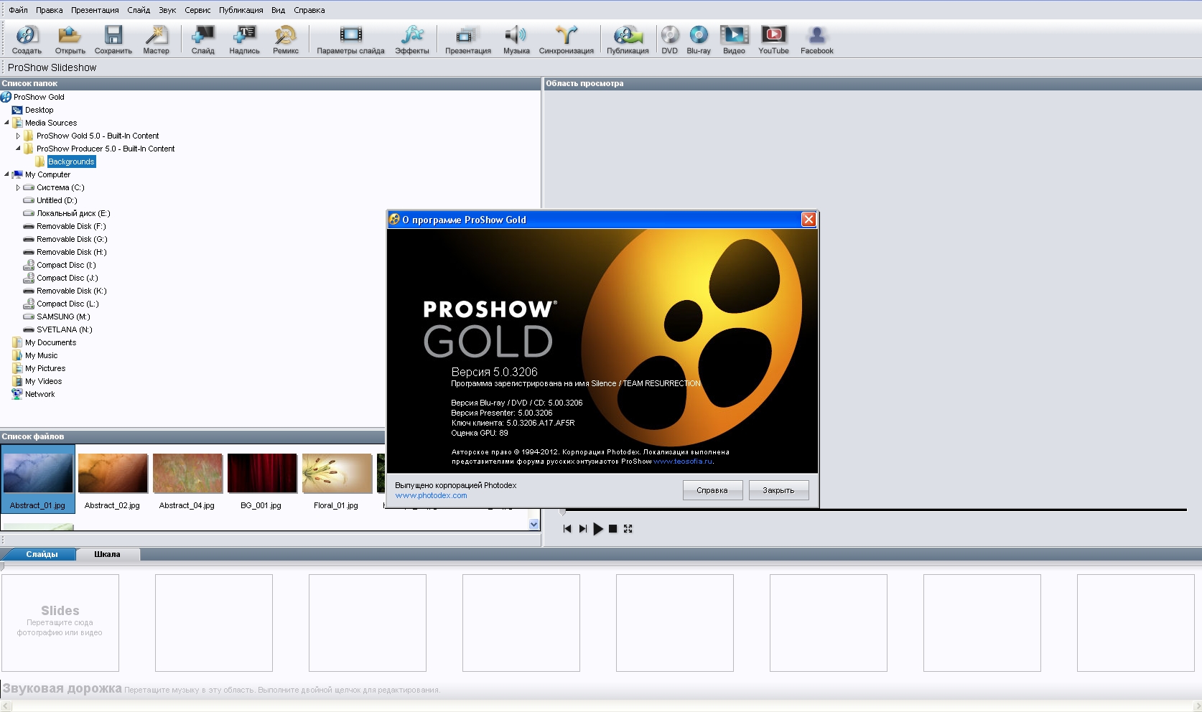The image size is (1202, 712).
Task: Toggle full screen preview
Action: pyautogui.click(x=628, y=529)
